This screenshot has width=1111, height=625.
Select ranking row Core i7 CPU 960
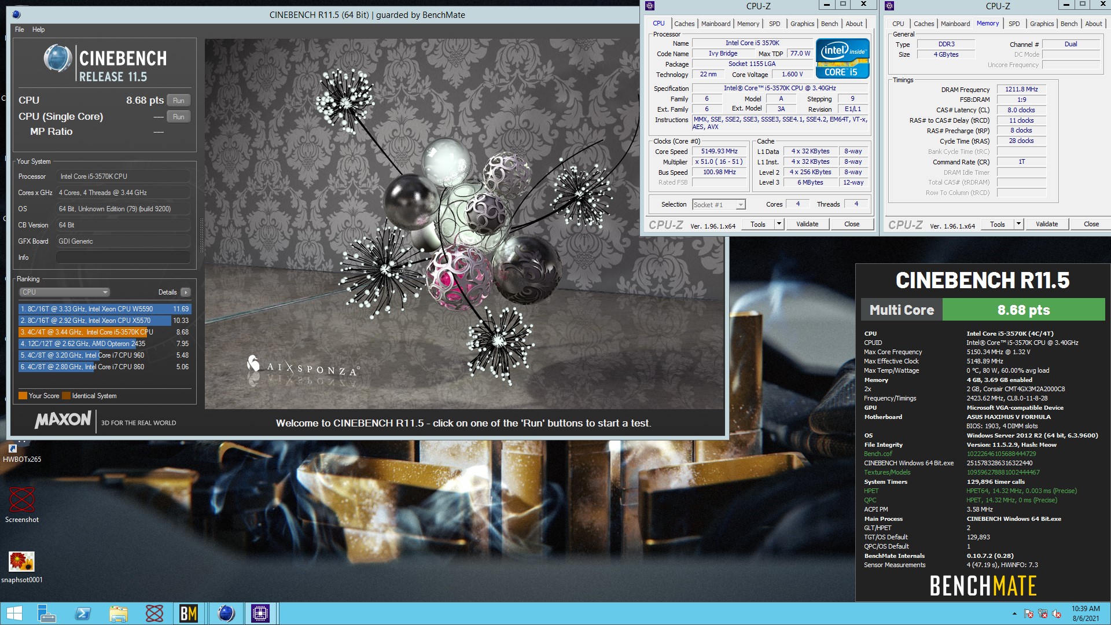105,355
